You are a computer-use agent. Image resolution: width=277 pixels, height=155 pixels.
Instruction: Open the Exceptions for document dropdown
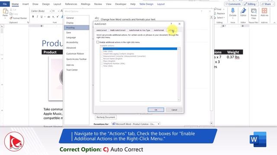click(158, 124)
